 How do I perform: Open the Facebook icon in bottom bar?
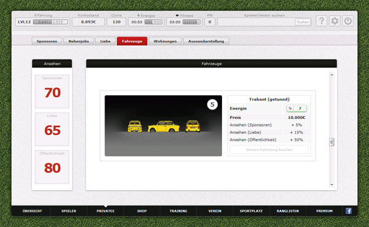click(349, 211)
